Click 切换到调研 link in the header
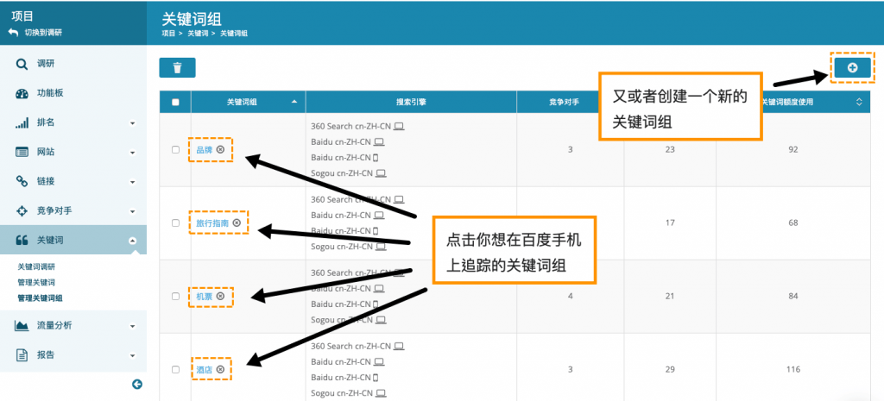 point(43,33)
